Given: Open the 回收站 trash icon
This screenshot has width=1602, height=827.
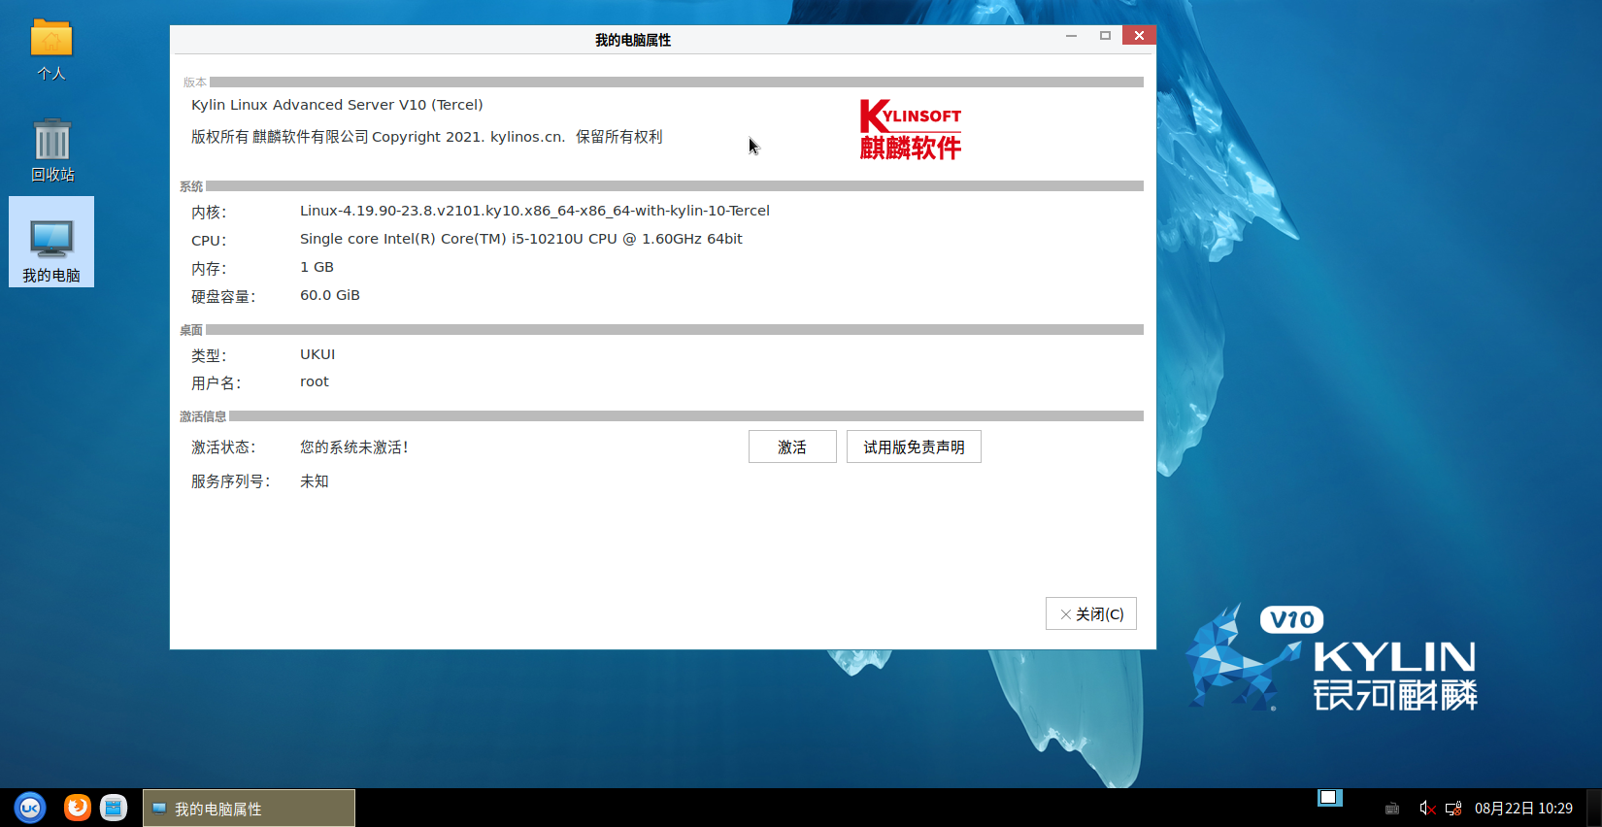Looking at the screenshot, I should coord(52,150).
